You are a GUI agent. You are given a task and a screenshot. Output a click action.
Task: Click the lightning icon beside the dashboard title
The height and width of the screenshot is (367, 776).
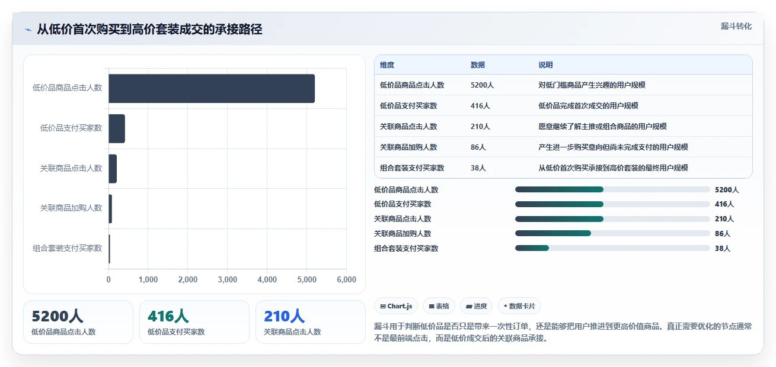tap(28, 29)
